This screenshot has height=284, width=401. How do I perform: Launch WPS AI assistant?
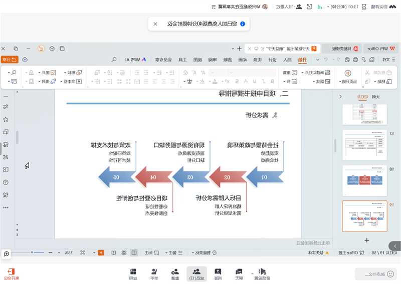pos(135,59)
